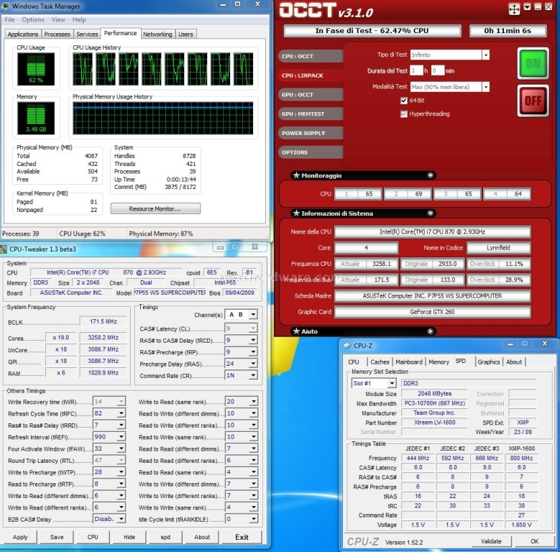This screenshot has width=560, height=552.
Task: Toggle the Hyperthreading checkbox
Action: [x=404, y=114]
